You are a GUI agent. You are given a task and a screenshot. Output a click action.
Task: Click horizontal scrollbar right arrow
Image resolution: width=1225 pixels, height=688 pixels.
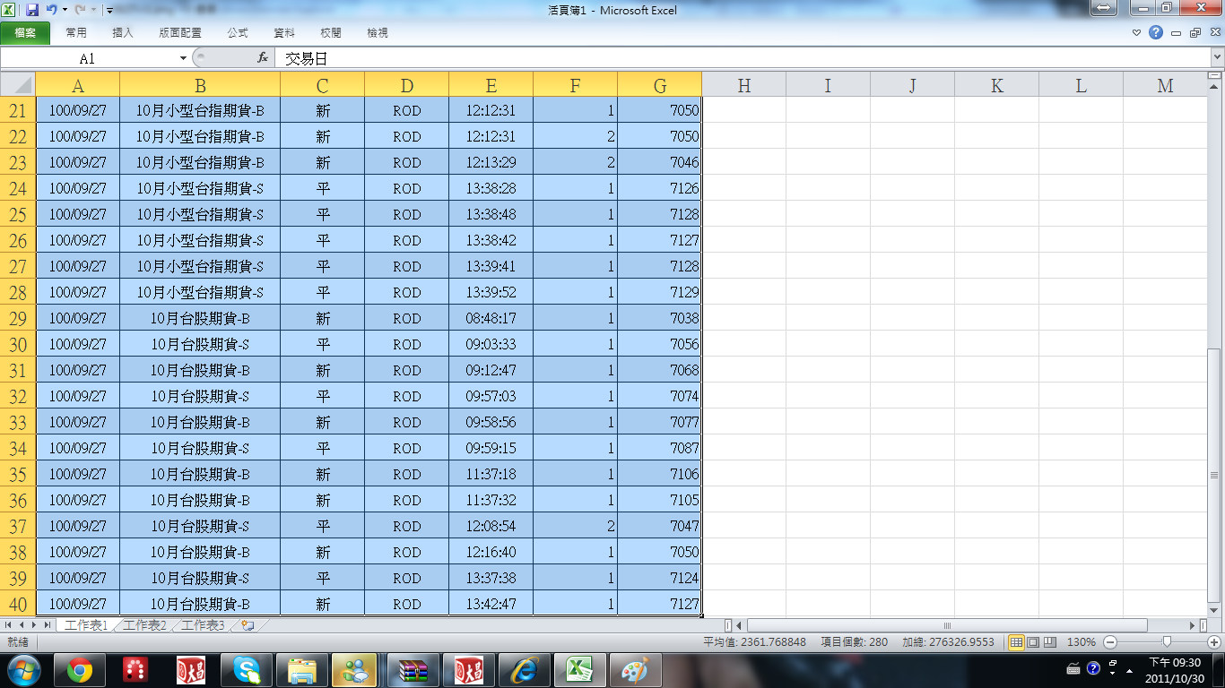point(1192,625)
